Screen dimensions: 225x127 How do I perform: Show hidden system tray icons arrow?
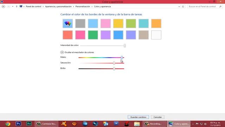(x=193, y=124)
